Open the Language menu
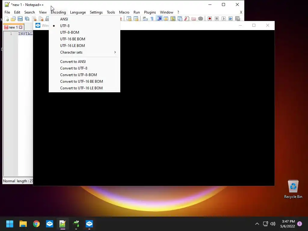Viewport: 308px width, 231px height. pyautogui.click(x=78, y=12)
